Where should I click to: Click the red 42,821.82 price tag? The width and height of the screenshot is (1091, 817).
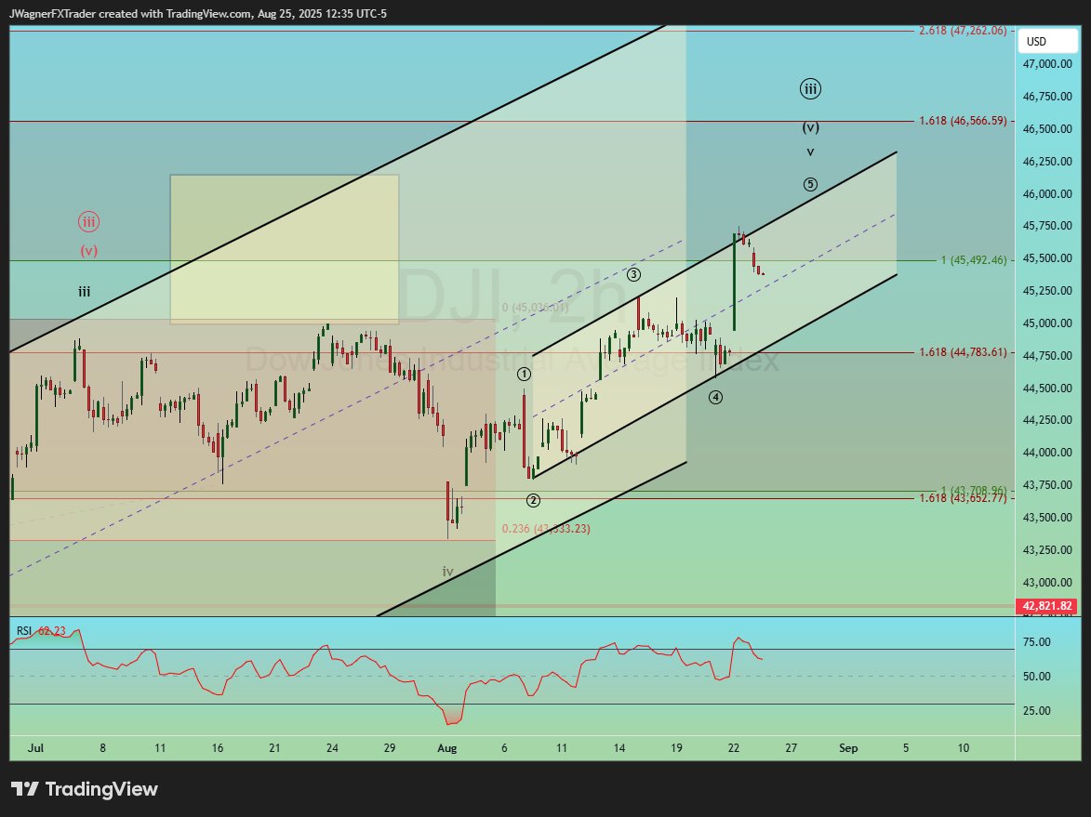pos(1046,606)
